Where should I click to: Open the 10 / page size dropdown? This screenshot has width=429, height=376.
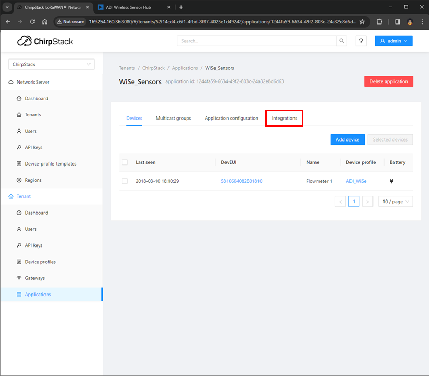point(396,201)
